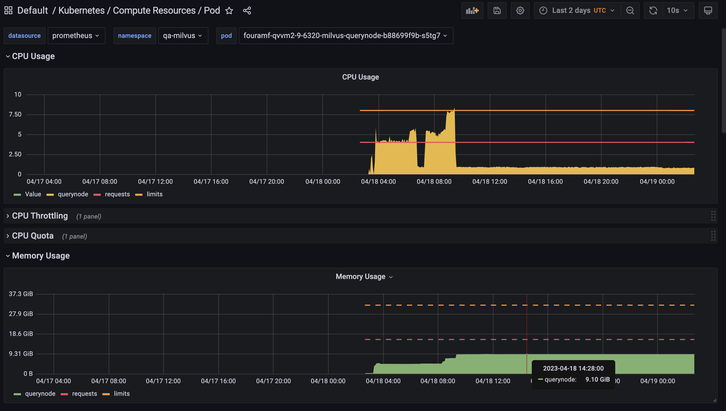
Task: Open the Memory Usage panel menu
Action: [x=391, y=277]
